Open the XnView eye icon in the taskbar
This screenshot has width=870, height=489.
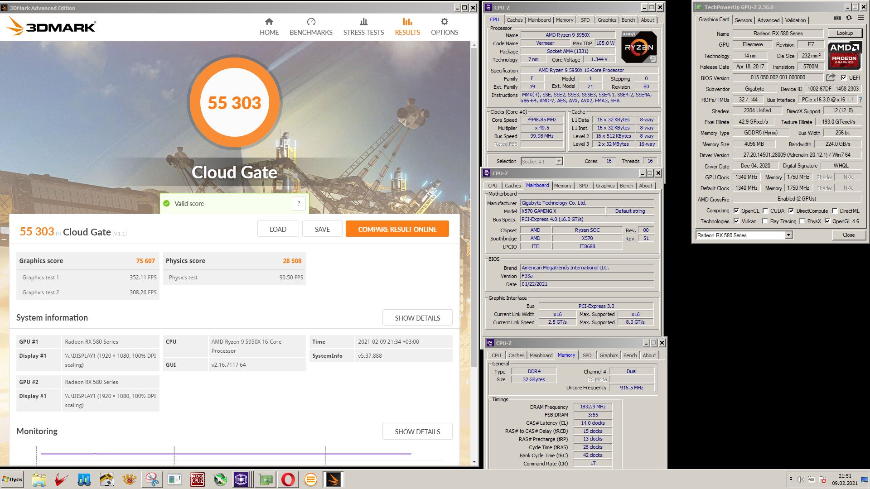point(130,479)
